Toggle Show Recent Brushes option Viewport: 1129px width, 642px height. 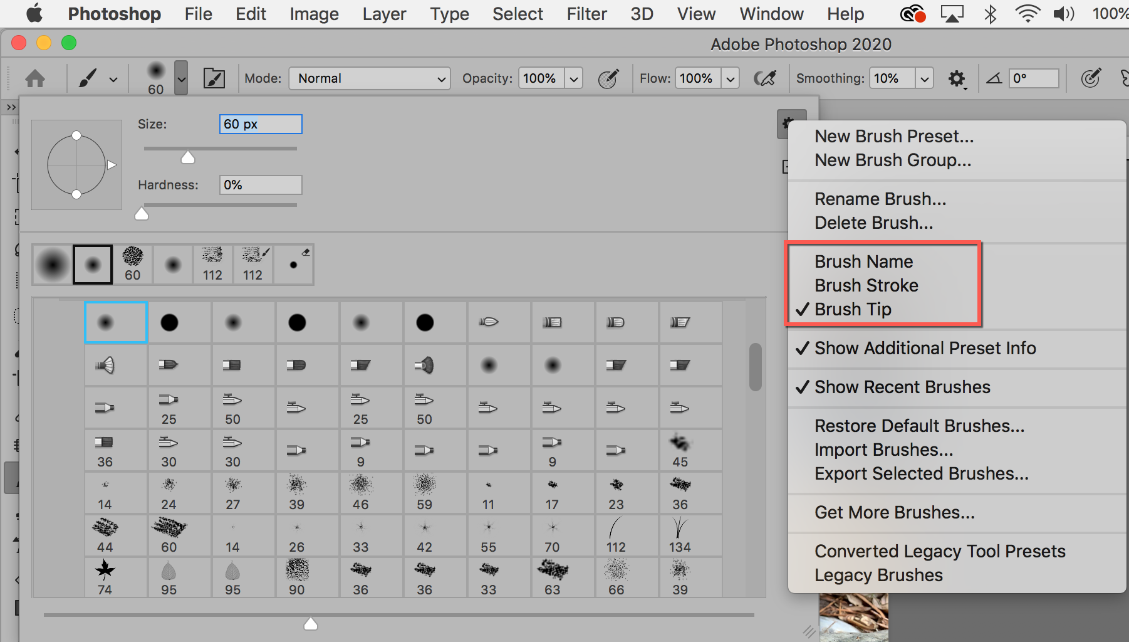902,387
